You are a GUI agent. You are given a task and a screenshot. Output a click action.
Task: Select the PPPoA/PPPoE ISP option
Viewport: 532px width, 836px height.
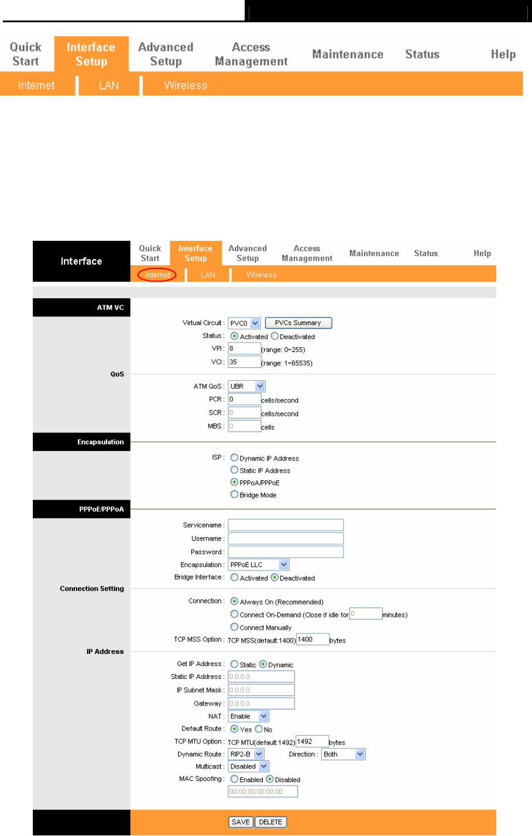tap(234, 482)
